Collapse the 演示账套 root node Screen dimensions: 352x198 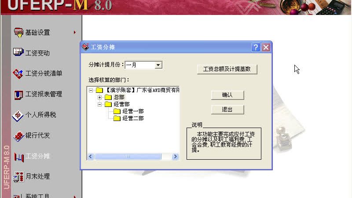pos(91,90)
